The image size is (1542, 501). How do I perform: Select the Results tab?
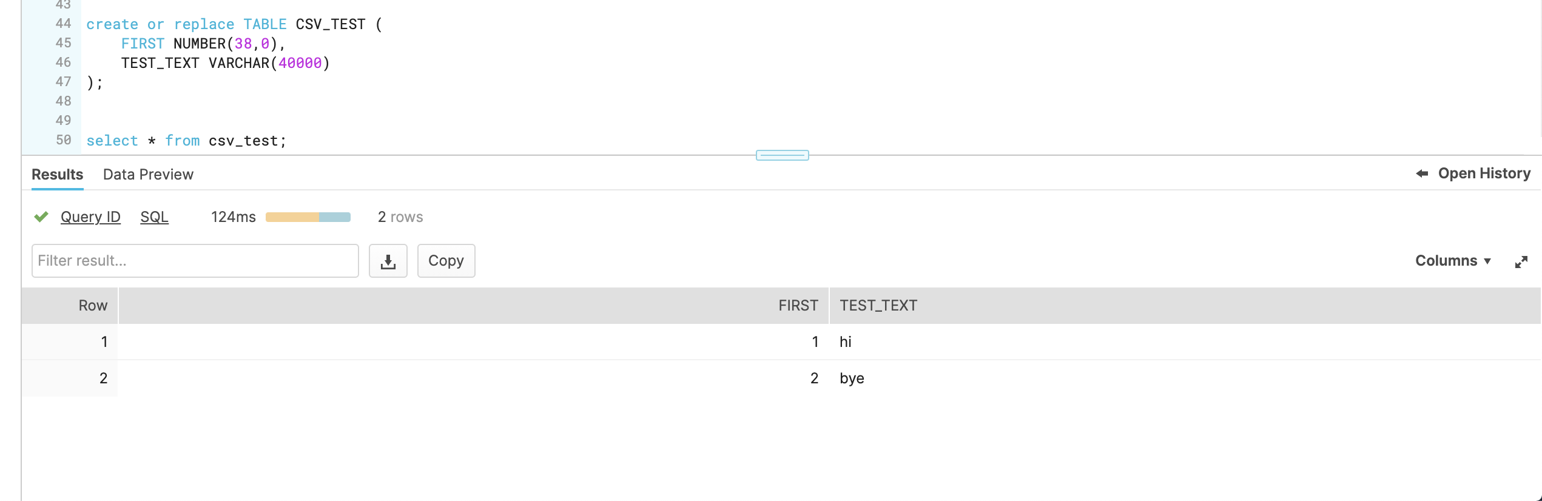(x=57, y=175)
